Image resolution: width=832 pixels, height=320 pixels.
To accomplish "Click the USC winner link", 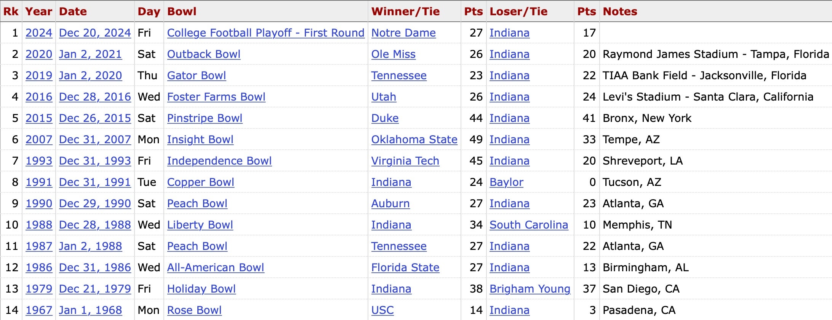I will point(382,310).
